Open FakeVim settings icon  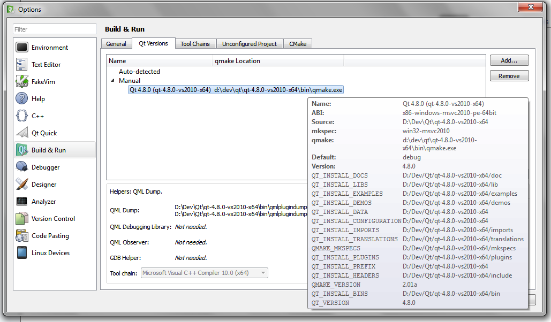22,82
